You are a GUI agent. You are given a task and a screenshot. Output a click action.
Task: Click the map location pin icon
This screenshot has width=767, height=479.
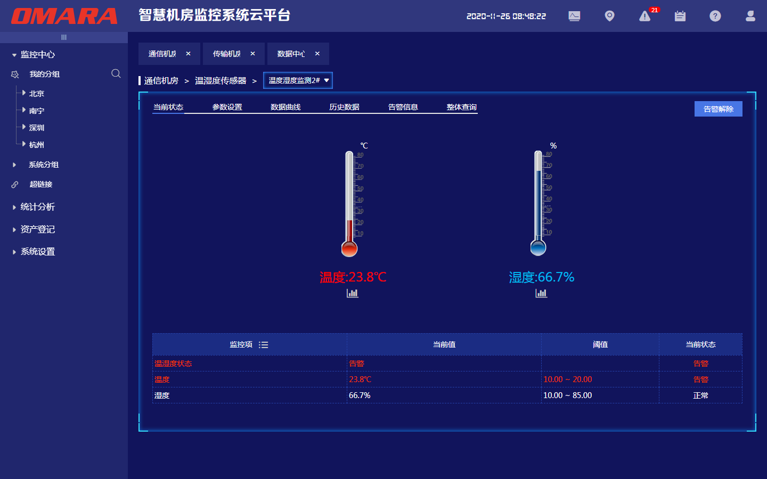coord(609,16)
